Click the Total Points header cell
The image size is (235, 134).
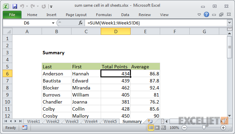[x=116, y=67]
